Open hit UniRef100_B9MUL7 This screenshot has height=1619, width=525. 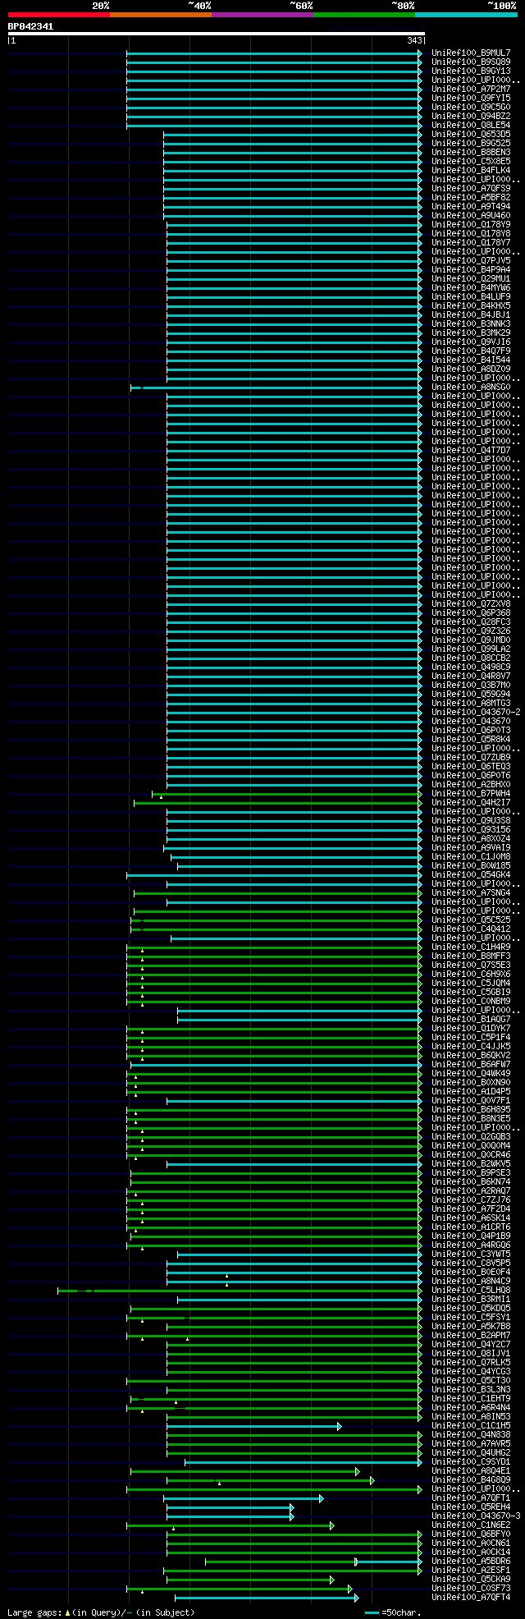[x=471, y=53]
